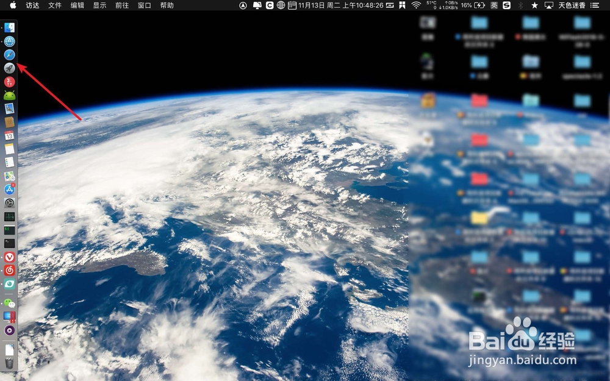Click the Bluetooth menu bar icon
This screenshot has width=610, height=381.
click(520, 5)
